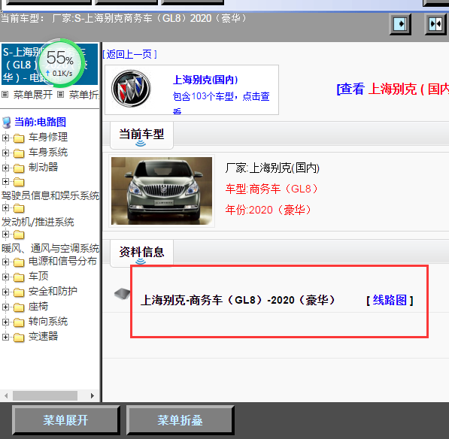Click the small 菜单展开 icon in sidebar header

coord(5,95)
